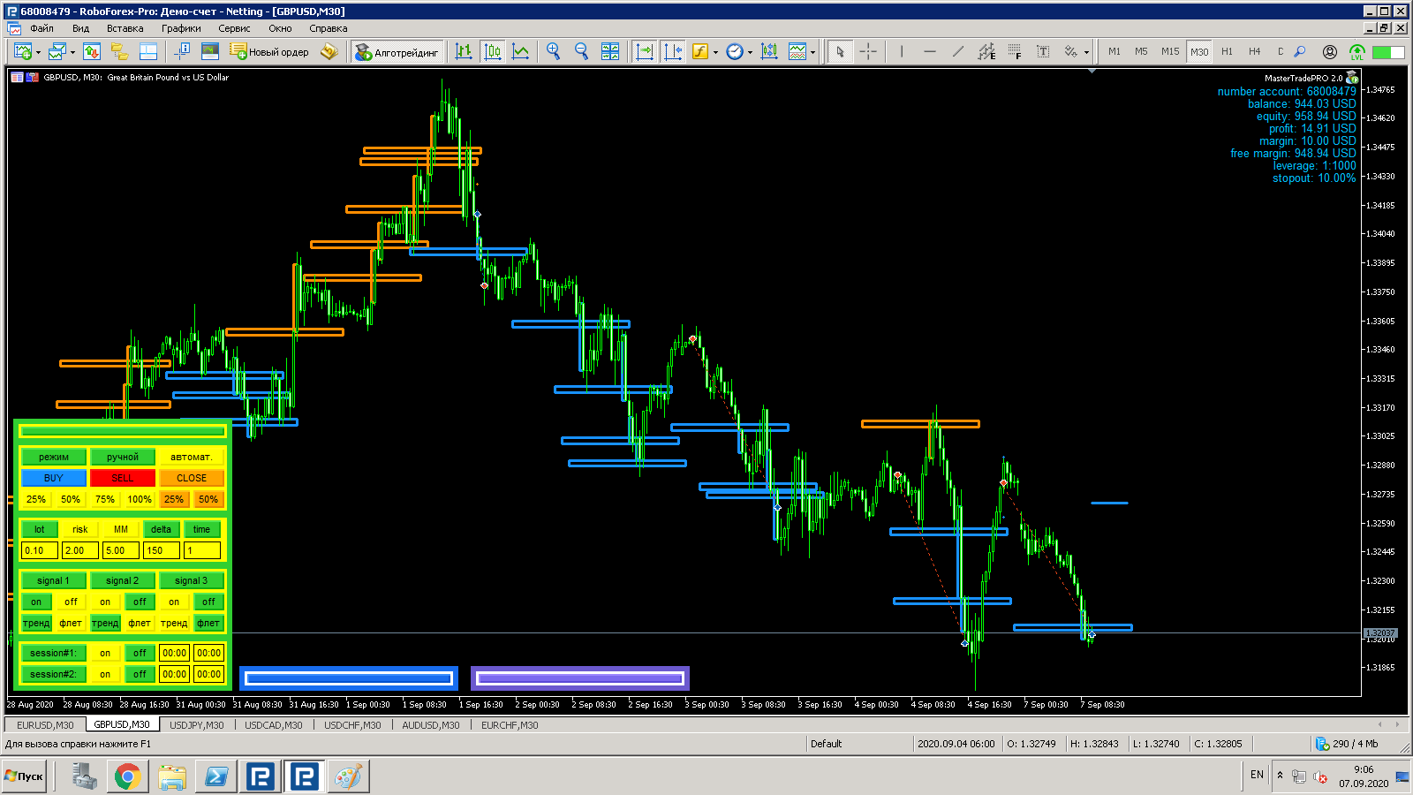Select 'автомат.' automatic mode
The image size is (1413, 795).
pos(192,457)
